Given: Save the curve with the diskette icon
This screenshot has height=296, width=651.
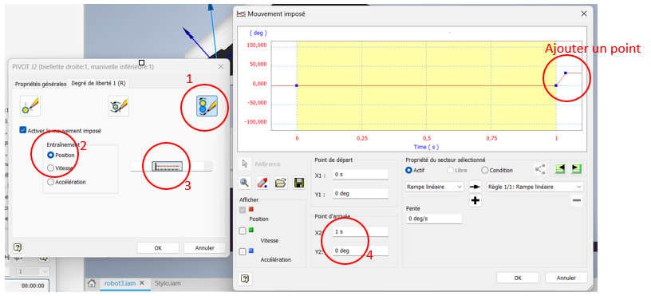Looking at the screenshot, I should click(x=299, y=183).
